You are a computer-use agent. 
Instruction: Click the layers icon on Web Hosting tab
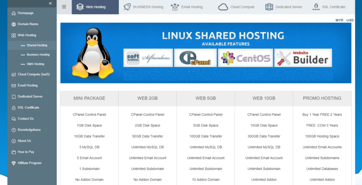click(80, 7)
